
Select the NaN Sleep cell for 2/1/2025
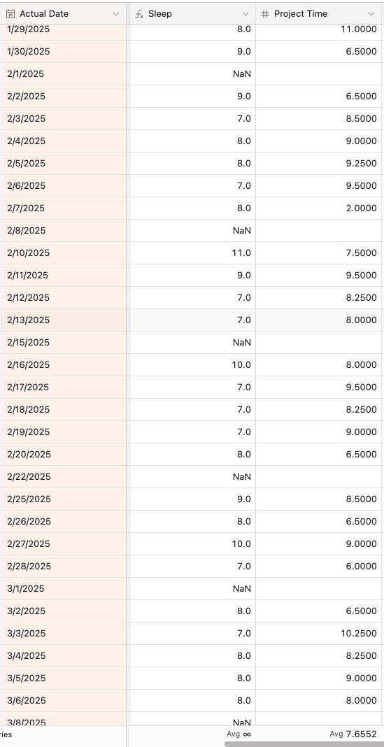192,74
